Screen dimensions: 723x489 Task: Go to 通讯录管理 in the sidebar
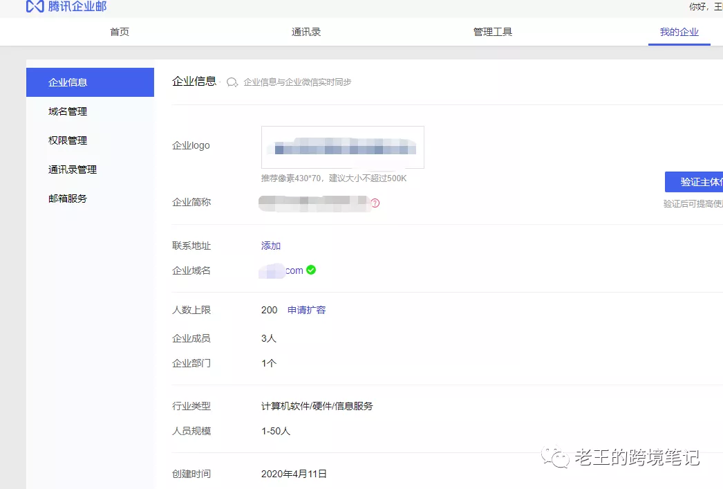pos(73,169)
